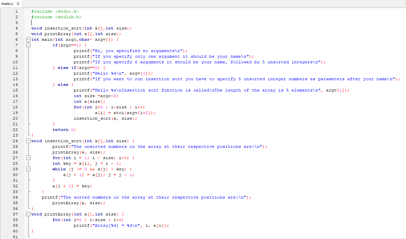Place cursor on 'Hi, you specified no arguments' printf

131,51
